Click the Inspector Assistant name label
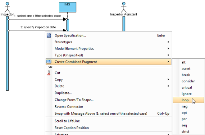Image resolution: width=205 pixels, height=135 pixels. [x=124, y=14]
